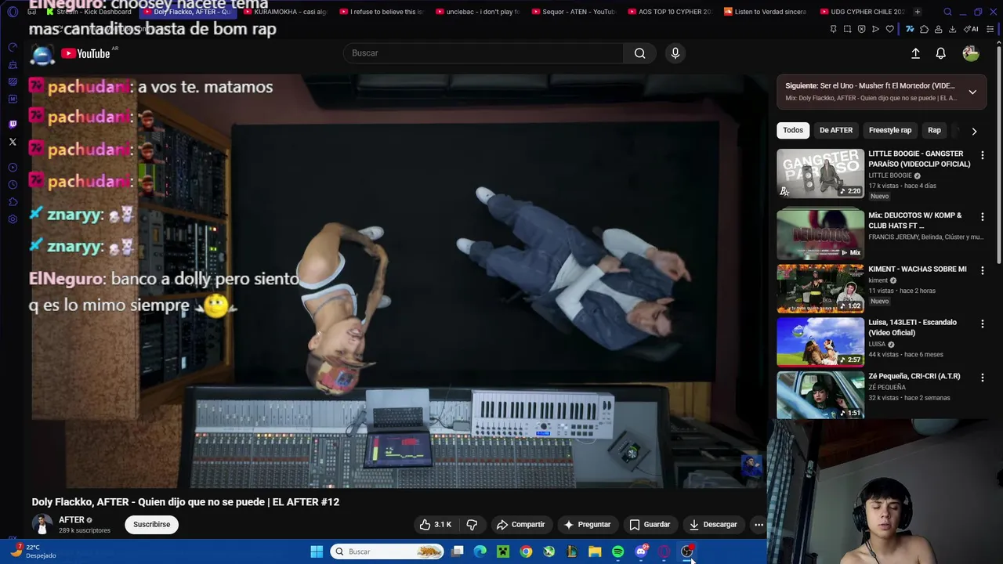The width and height of the screenshot is (1003, 564).
Task: Open browser easy setup menu icon
Action: point(990,29)
